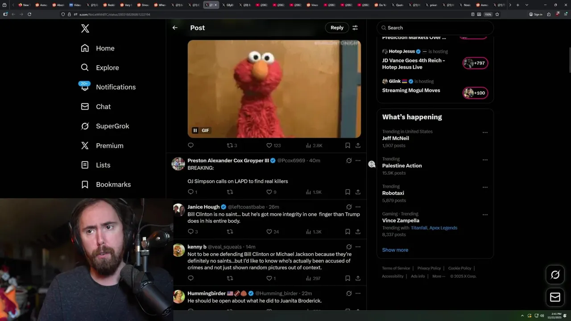Open more options for Palestine Action trend
Image resolution: width=571 pixels, height=321 pixels.
click(485, 160)
